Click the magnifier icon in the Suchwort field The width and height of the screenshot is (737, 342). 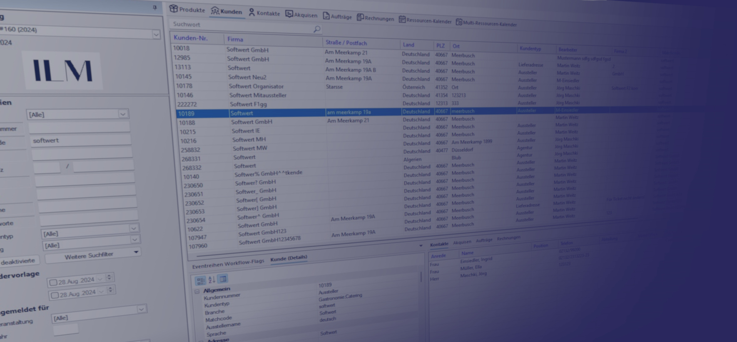[317, 29]
